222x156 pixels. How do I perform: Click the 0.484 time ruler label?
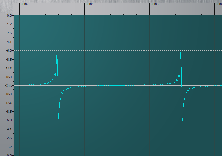[90, 4]
